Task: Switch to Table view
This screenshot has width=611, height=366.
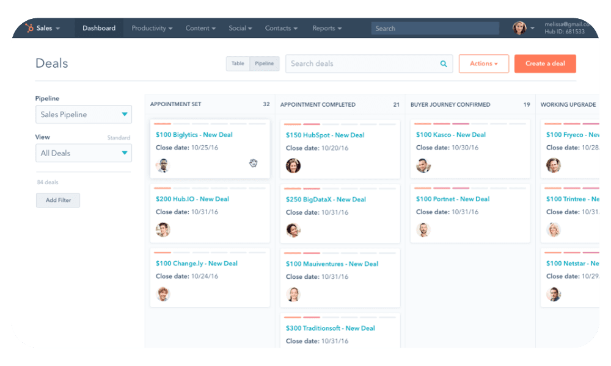Action: click(238, 63)
